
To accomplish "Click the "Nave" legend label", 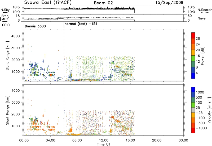I will [202, 18].
